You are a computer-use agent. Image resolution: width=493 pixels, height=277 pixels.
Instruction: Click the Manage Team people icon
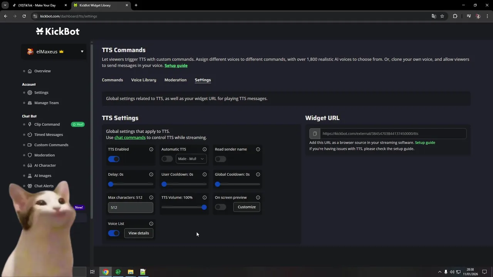coord(30,103)
